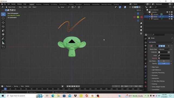Image resolution: width=174 pixels, height=98 pixels.
Task: Expand the Geometry Processing panel
Action: [158, 73]
